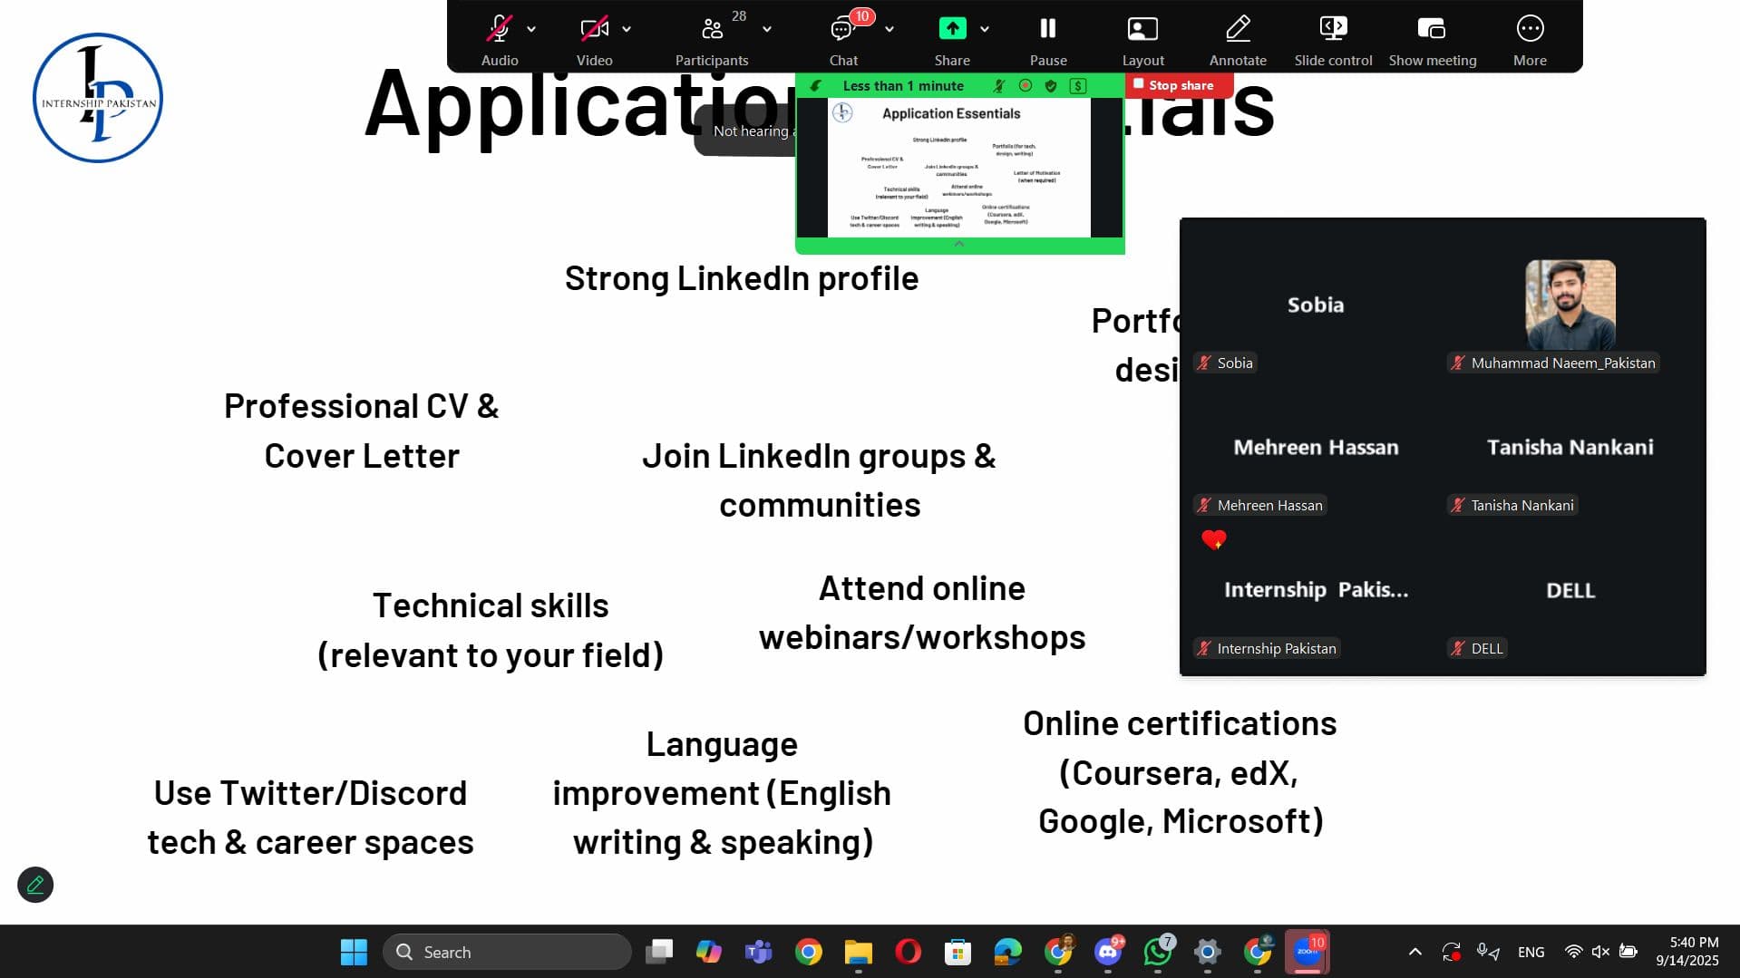Show hidden system tray icons
The width and height of the screenshot is (1740, 978).
[x=1414, y=952]
